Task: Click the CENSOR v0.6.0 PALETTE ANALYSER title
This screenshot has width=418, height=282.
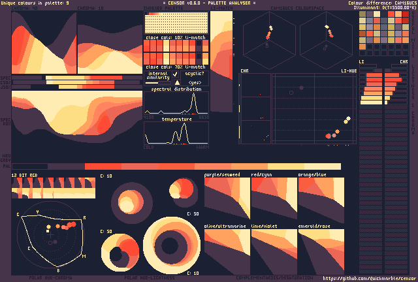Action: 209,3
